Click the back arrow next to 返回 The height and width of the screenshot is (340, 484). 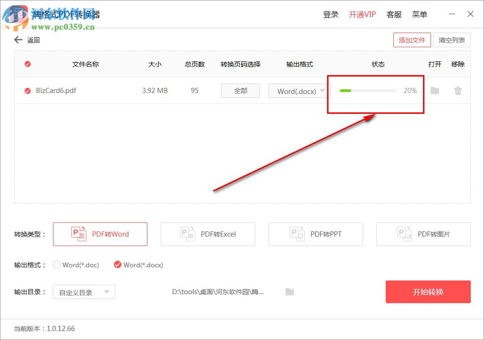tap(18, 40)
